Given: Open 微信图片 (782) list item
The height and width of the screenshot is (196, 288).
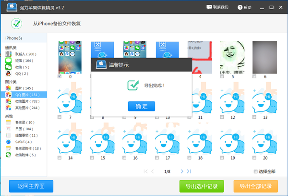Looking at the screenshot, I should (x=24, y=101).
